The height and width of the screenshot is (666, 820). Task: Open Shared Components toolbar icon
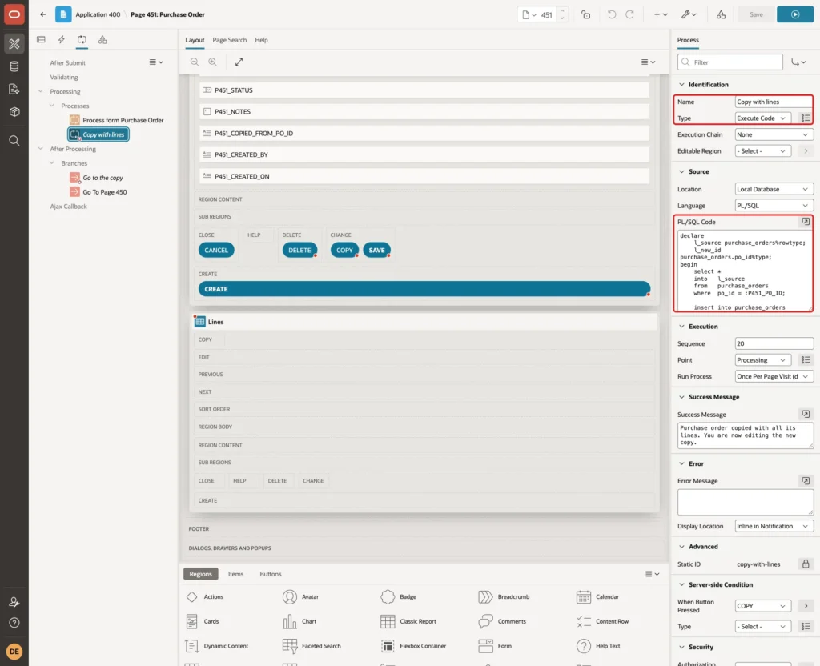click(721, 14)
